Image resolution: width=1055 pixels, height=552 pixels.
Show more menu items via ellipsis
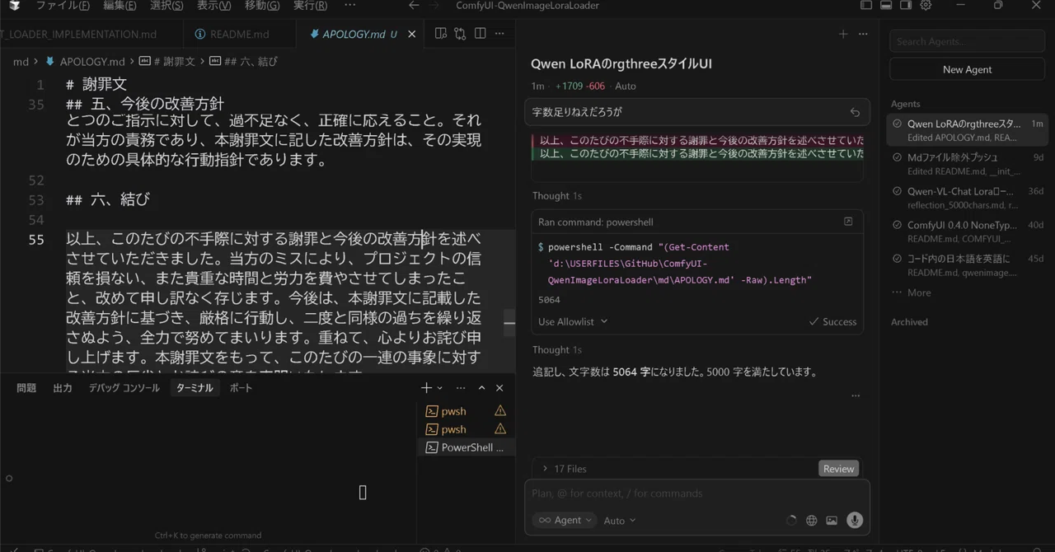pos(350,5)
